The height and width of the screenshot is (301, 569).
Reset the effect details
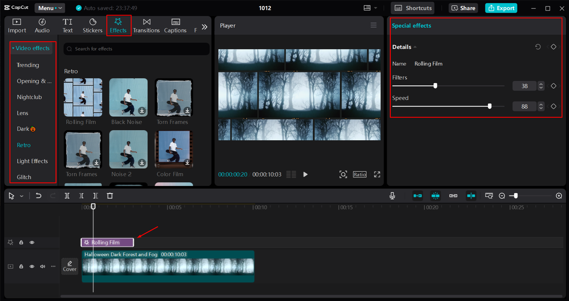coord(538,47)
